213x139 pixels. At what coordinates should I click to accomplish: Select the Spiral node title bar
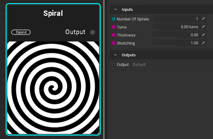point(53,13)
